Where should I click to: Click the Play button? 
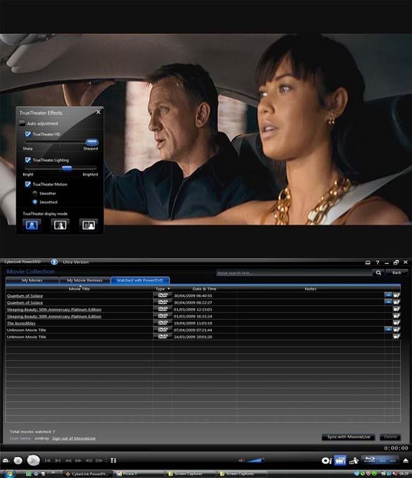[33, 460]
